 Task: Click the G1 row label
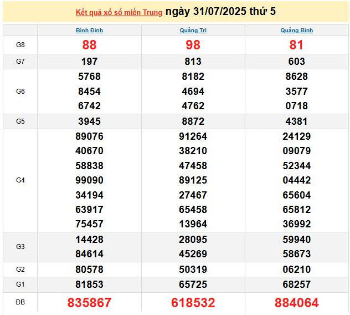tap(20, 284)
